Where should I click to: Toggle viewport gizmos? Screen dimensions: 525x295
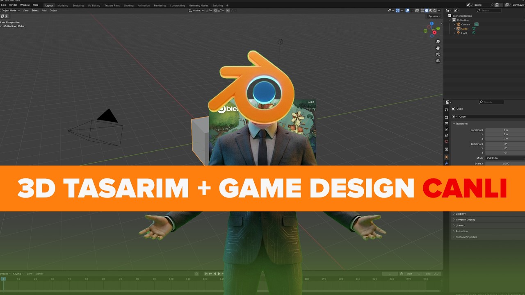point(398,10)
